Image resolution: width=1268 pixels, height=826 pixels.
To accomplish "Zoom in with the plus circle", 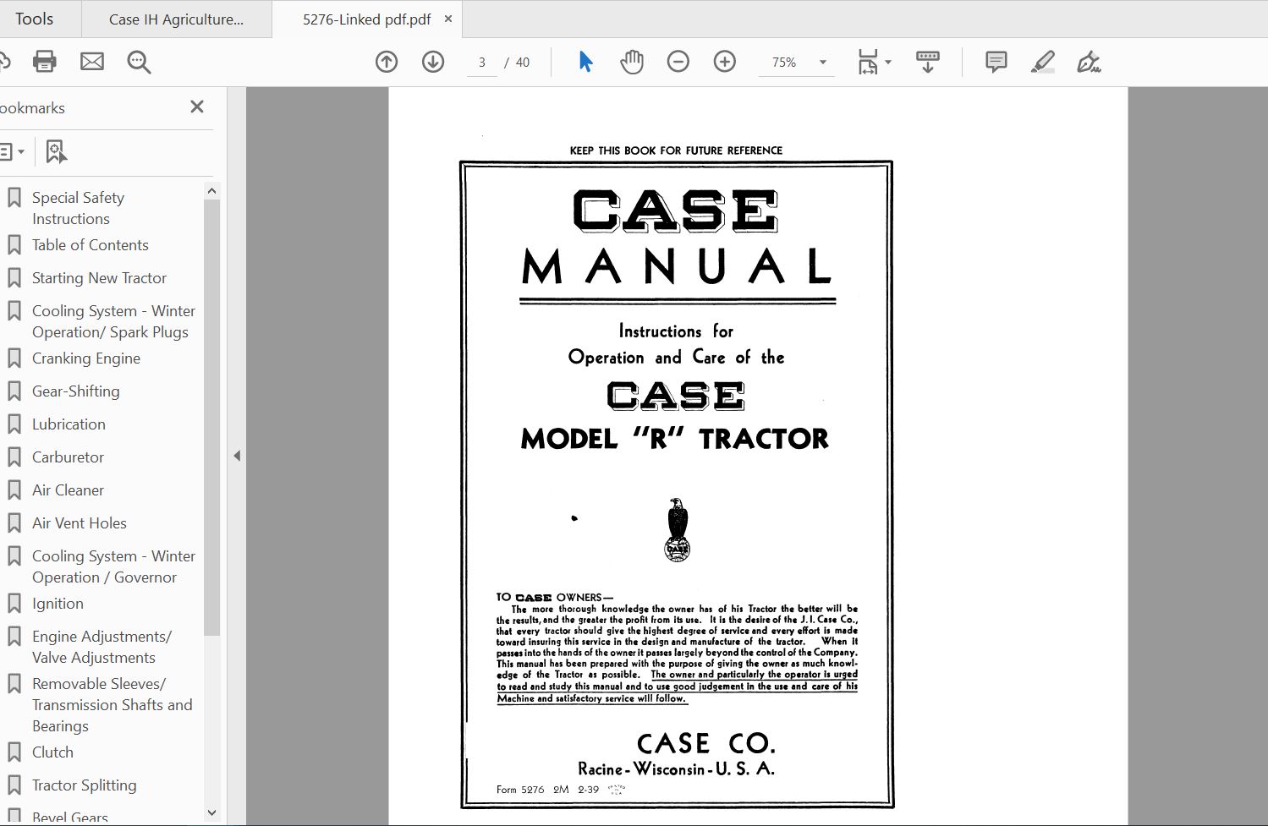I will click(x=725, y=62).
